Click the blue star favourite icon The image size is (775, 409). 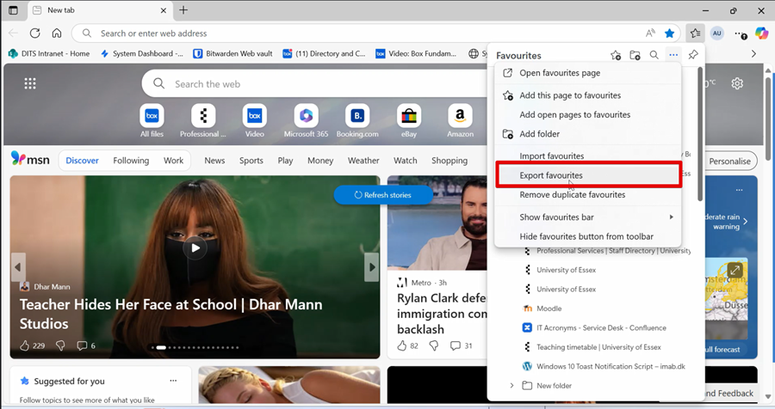click(669, 34)
